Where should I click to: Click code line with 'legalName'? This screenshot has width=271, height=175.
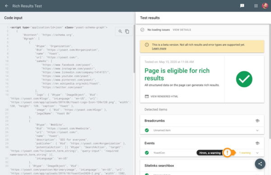pos(53,114)
